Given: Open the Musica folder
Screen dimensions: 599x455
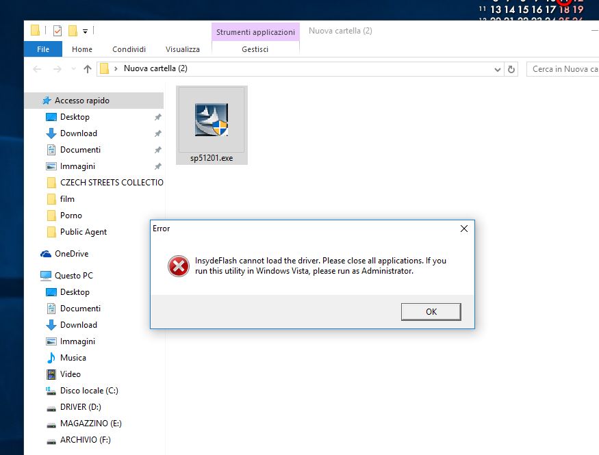Looking at the screenshot, I should pos(73,358).
